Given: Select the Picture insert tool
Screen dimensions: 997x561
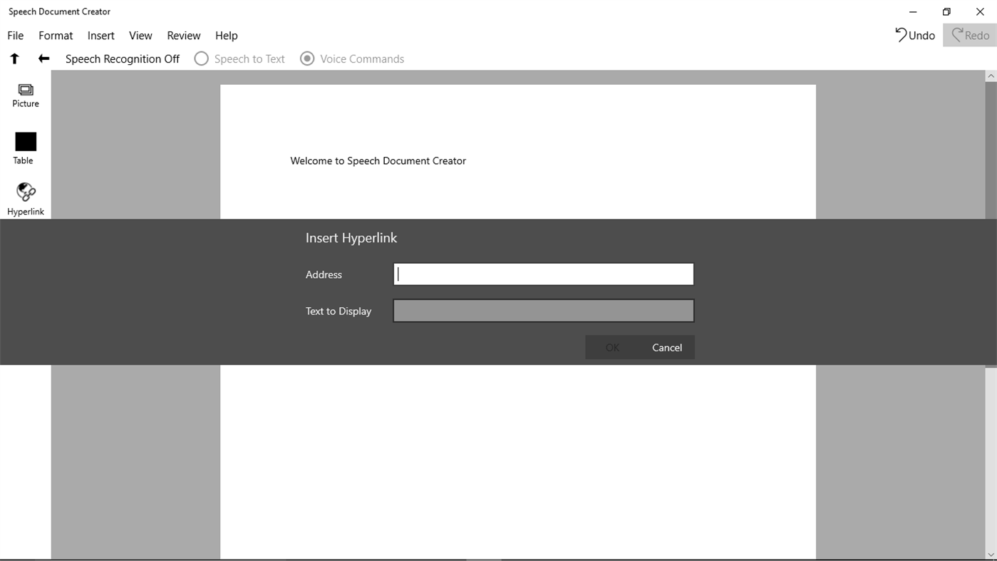Looking at the screenshot, I should coord(25,95).
